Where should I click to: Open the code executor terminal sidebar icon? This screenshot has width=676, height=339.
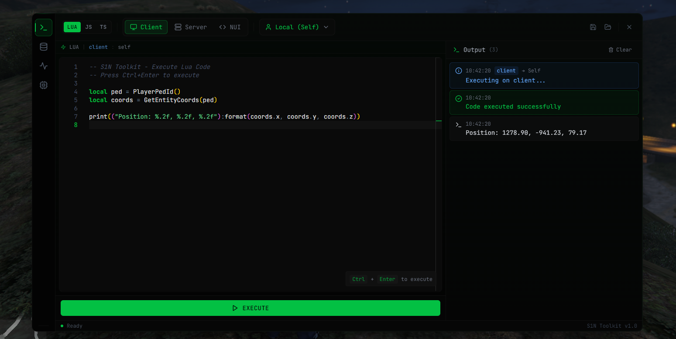coord(44,27)
